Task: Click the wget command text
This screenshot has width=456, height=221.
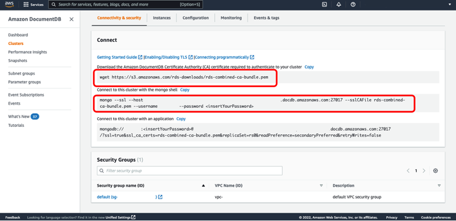Action: (184, 78)
